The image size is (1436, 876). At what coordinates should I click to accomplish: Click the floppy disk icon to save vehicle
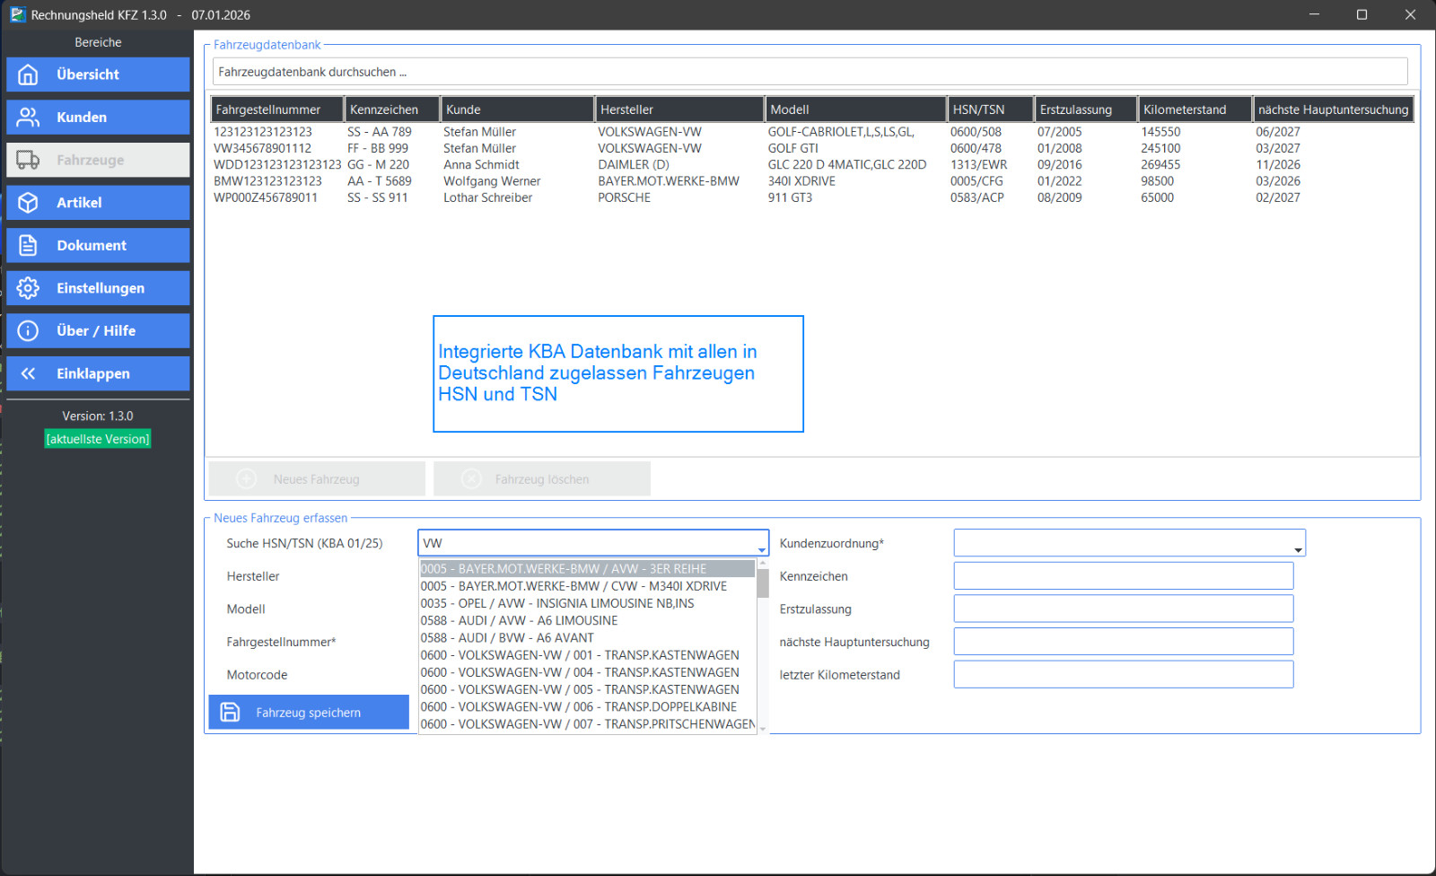[231, 713]
